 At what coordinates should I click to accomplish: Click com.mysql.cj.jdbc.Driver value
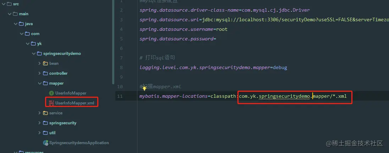pyautogui.click(x=276, y=10)
